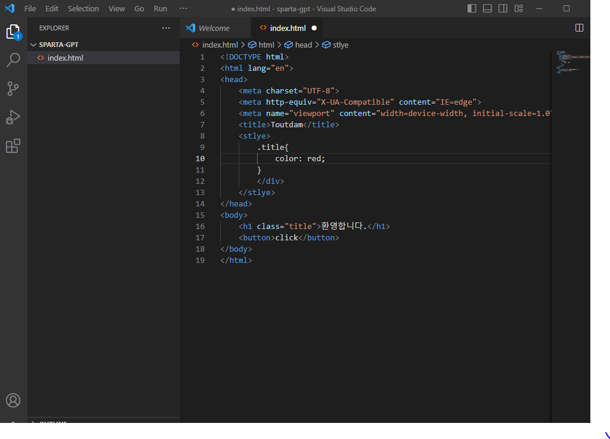Open the Accounts icon in activity bar
The width and height of the screenshot is (610, 439).
pyautogui.click(x=13, y=400)
